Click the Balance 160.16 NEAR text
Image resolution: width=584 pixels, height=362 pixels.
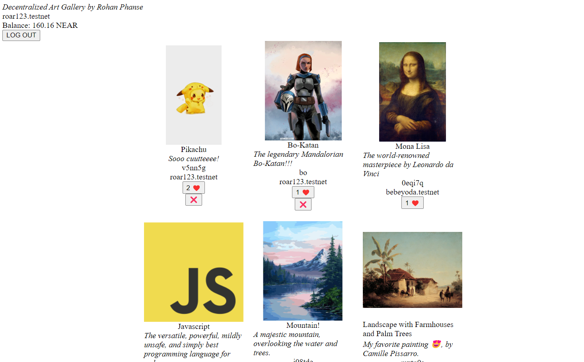click(x=40, y=25)
